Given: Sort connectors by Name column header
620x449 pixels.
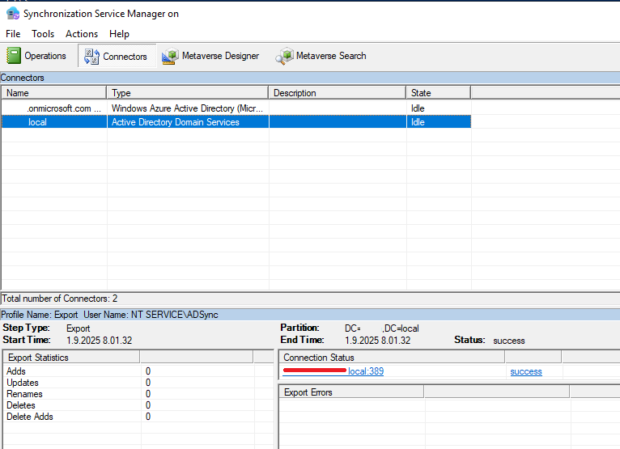Looking at the screenshot, I should [54, 93].
